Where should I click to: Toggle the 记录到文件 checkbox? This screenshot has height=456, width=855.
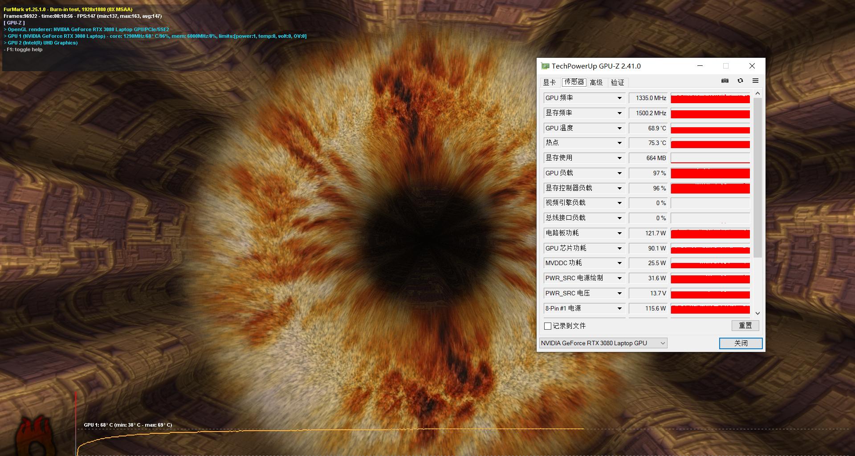(x=548, y=326)
